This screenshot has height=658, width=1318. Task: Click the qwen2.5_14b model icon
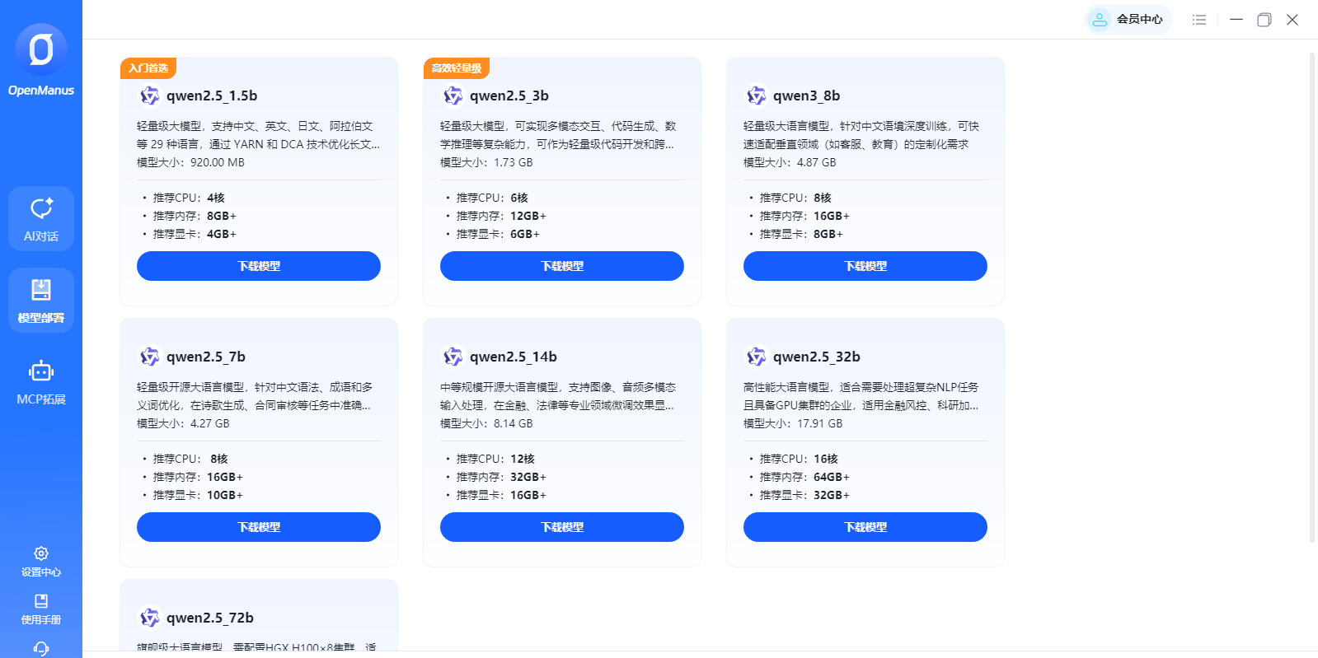coord(453,357)
